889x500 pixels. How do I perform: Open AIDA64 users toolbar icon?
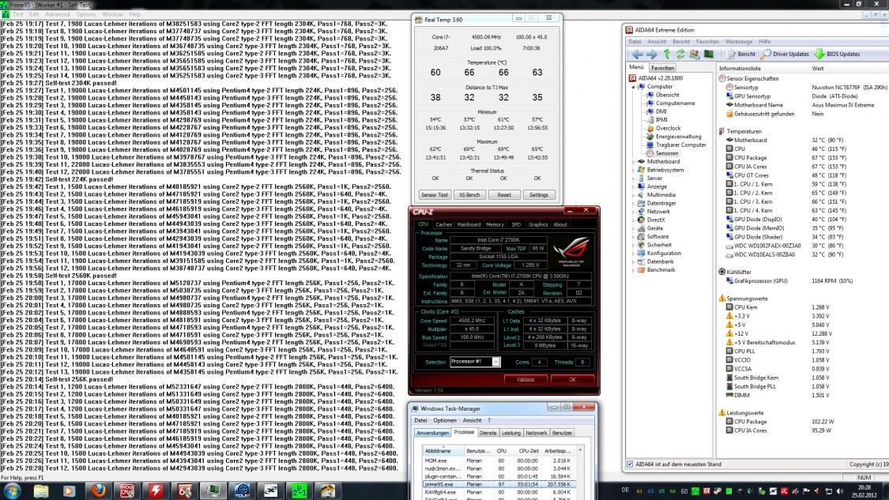[694, 55]
